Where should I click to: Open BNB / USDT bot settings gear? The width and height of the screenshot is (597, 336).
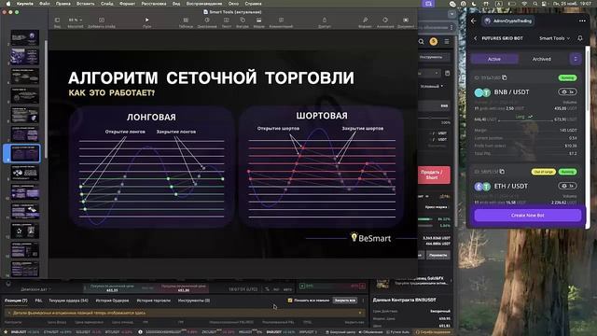(x=567, y=91)
